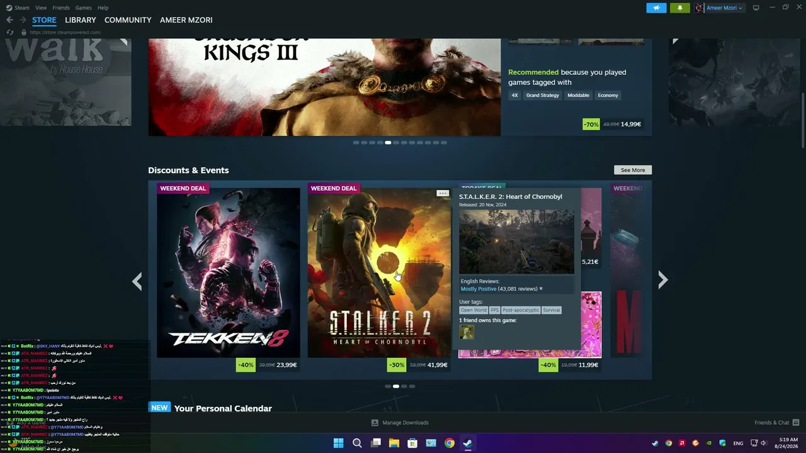Open the S.T.A.L.K.E.R. 2 deal cover art
The height and width of the screenshot is (453, 806).
tap(379, 272)
